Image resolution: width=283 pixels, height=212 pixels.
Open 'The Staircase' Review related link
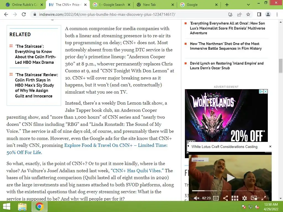pos(36,85)
